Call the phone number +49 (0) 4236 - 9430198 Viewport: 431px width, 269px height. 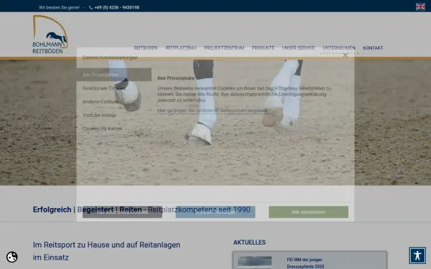pyautogui.click(x=116, y=7)
